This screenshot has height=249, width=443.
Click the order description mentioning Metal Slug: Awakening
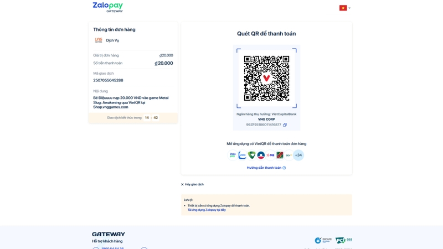pos(131,102)
